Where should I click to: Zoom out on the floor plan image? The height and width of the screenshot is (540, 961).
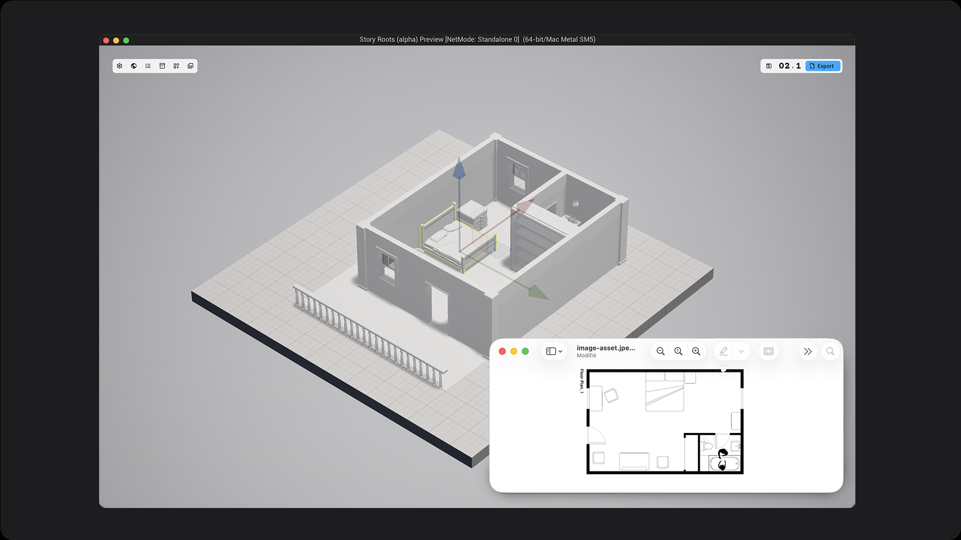click(661, 351)
